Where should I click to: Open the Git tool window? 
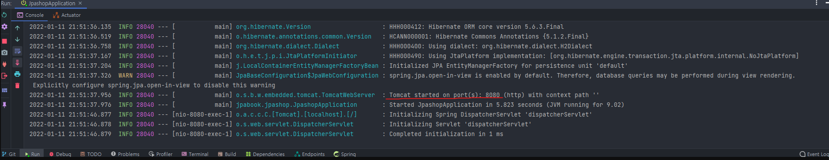[x=9, y=154]
